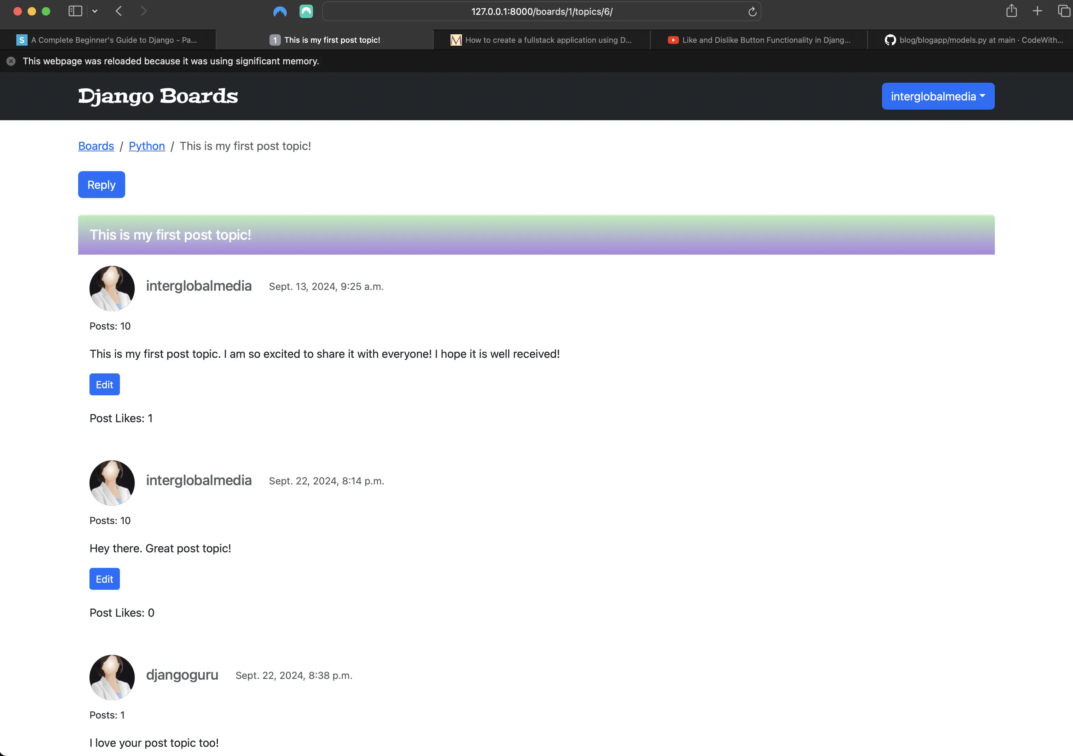
Task: Open the interglobalmedia user dropdown
Action: pos(938,96)
